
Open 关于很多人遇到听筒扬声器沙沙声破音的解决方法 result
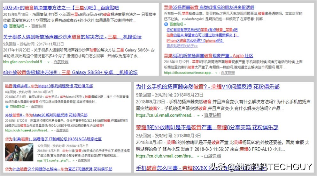[x=72, y=37]
